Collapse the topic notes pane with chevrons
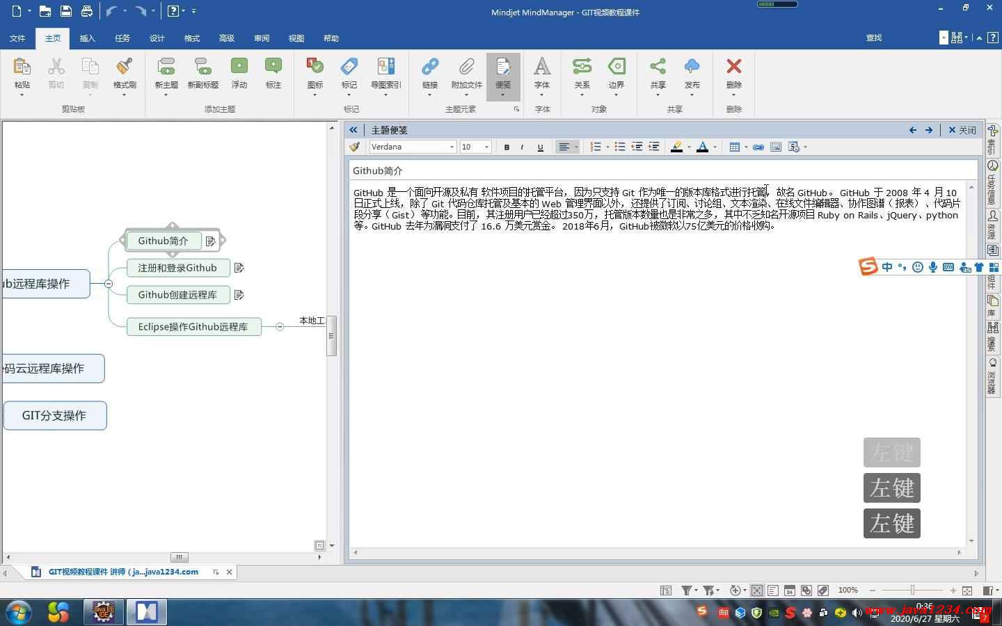1002x626 pixels. [x=353, y=130]
